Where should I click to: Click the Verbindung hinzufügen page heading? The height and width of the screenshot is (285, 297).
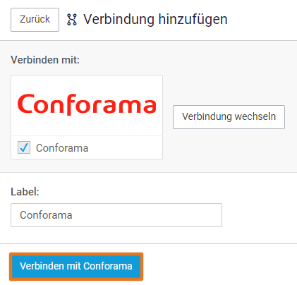(x=155, y=19)
